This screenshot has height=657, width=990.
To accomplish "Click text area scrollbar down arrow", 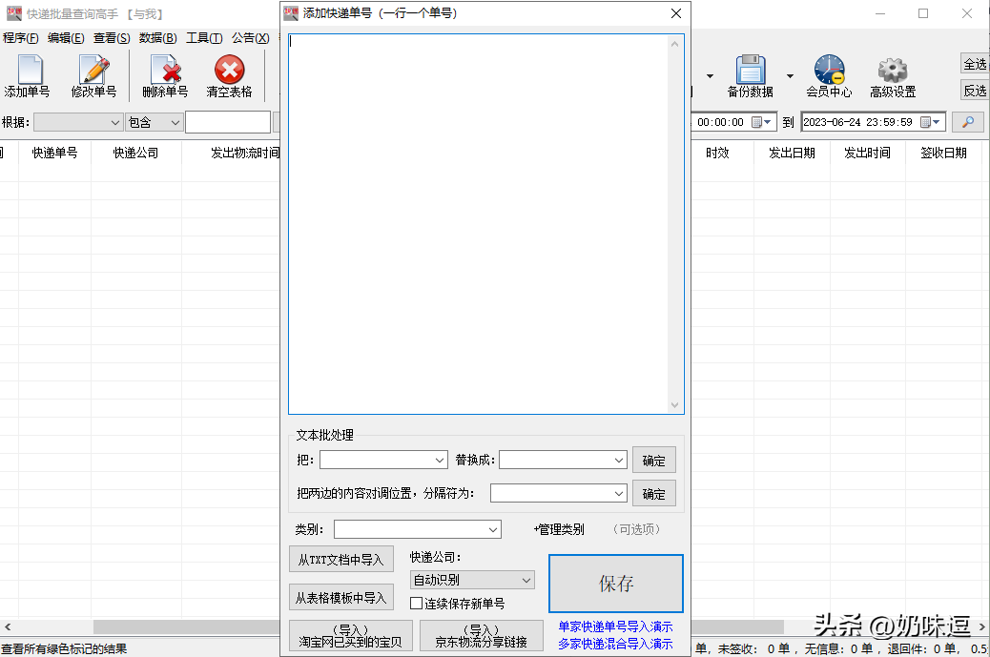I will click(x=675, y=405).
